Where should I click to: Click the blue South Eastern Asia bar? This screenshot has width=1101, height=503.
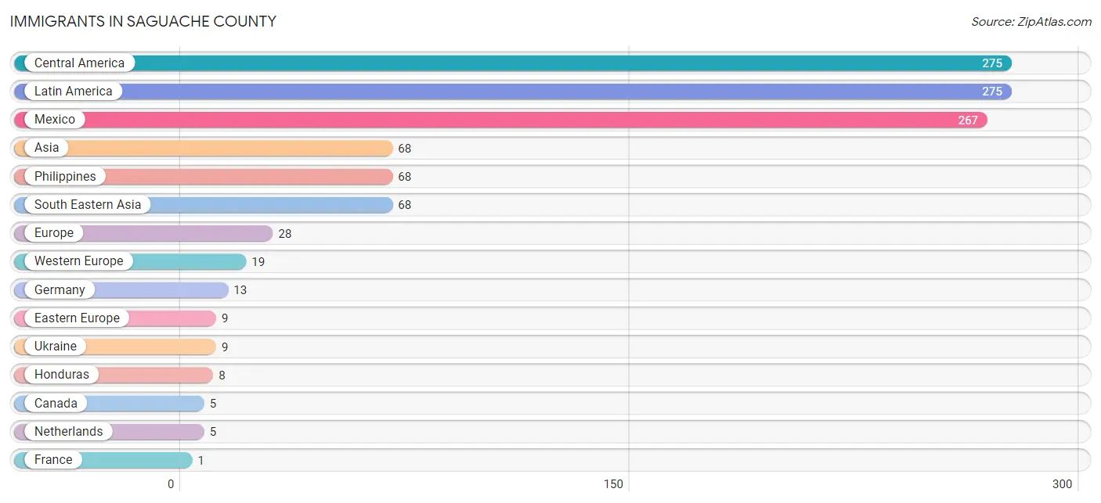tap(204, 205)
